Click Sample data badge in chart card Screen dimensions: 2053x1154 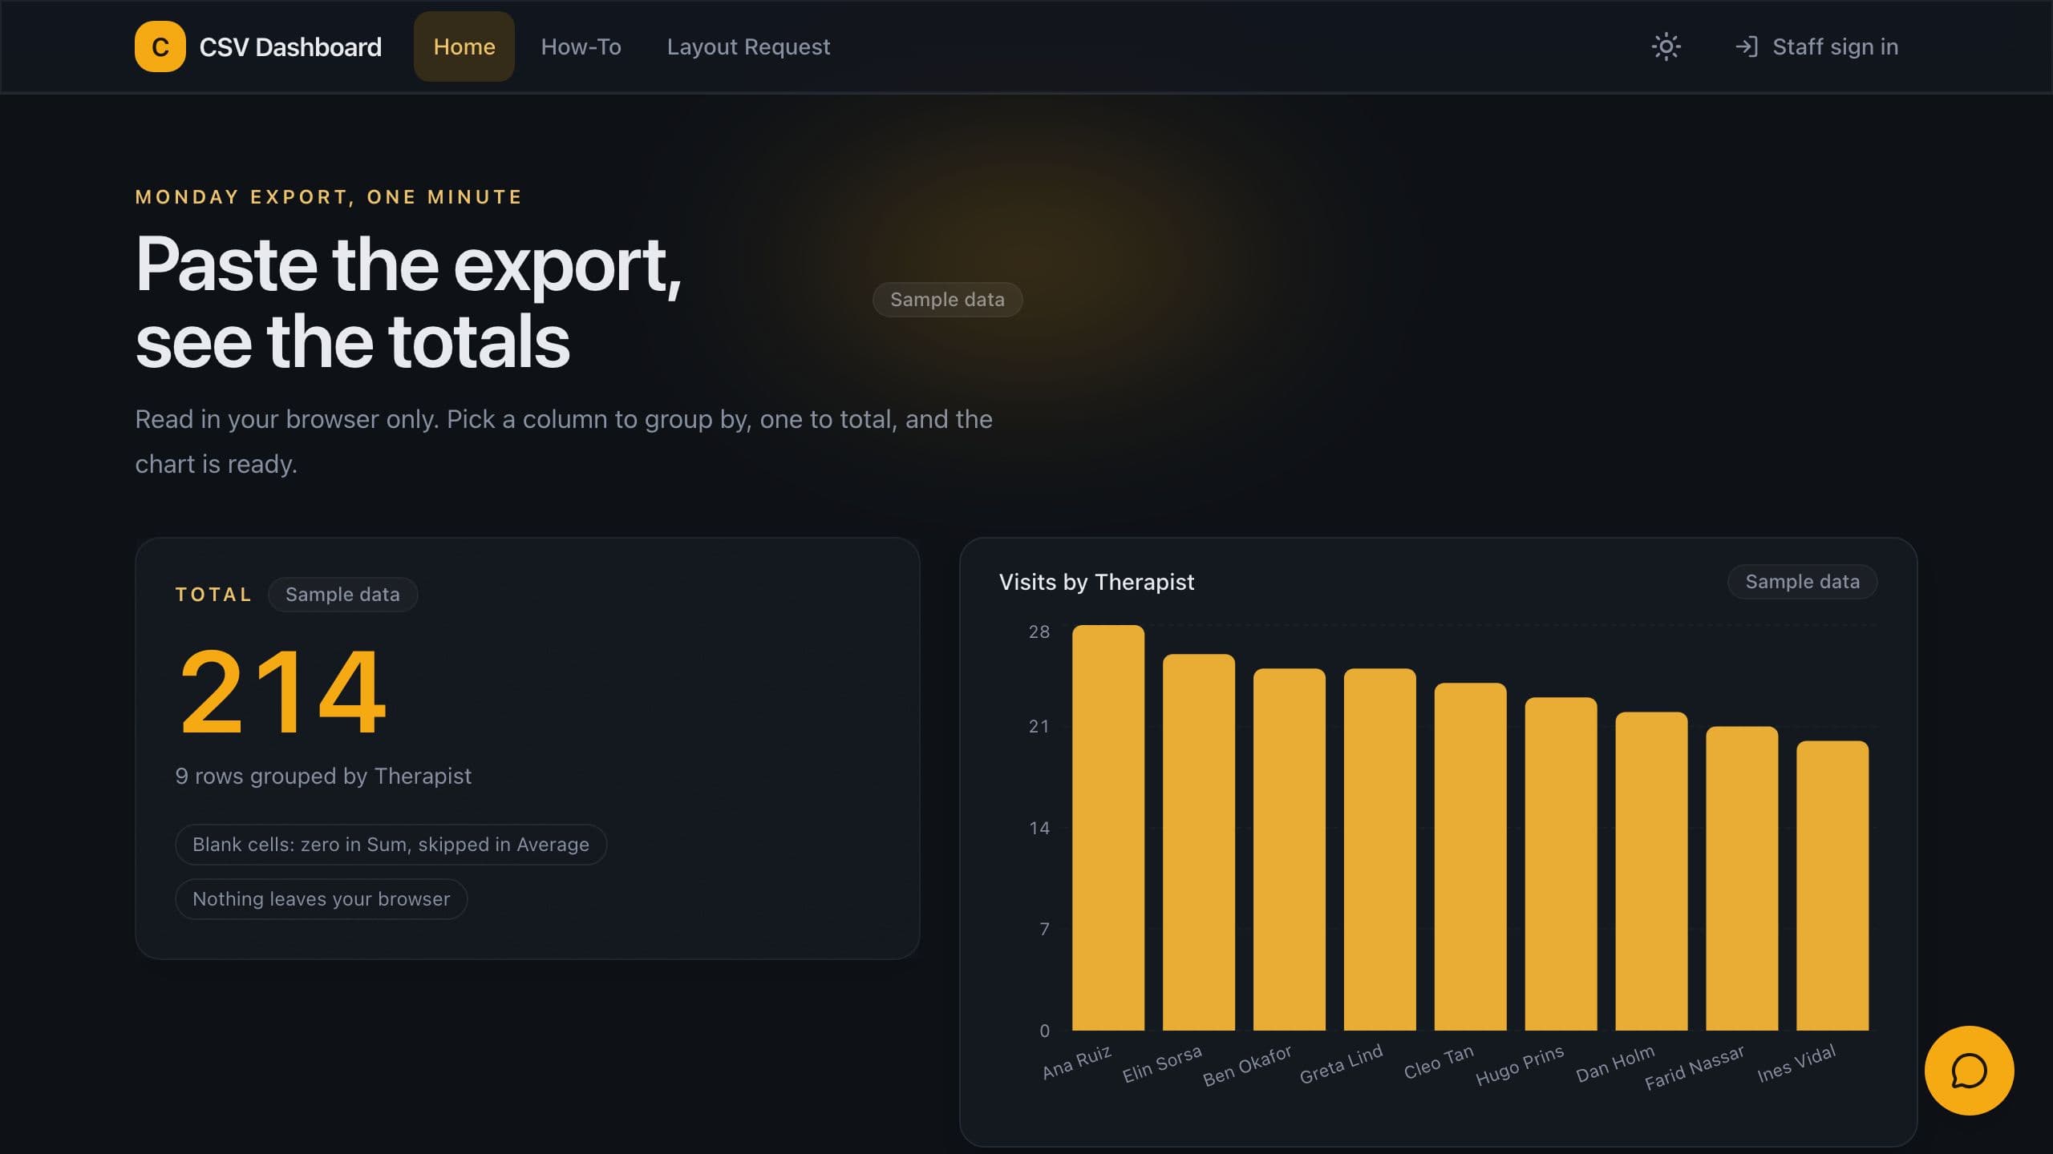tap(1802, 581)
